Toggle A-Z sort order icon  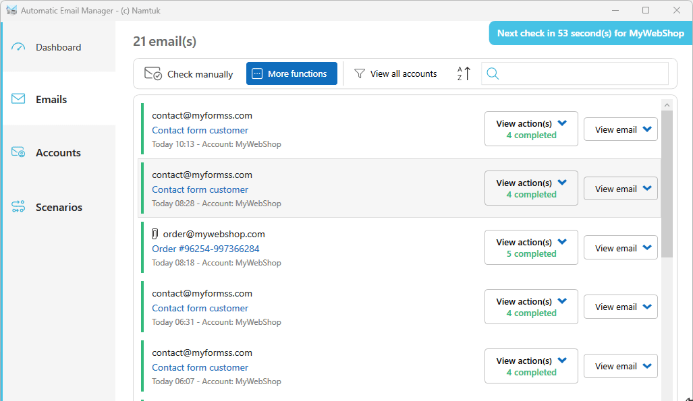(x=464, y=73)
